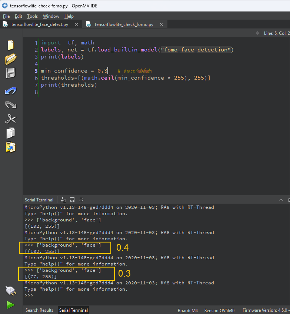Click the blue Undo arrow icon
The width and height of the screenshot is (290, 314).
pyautogui.click(x=10, y=91)
